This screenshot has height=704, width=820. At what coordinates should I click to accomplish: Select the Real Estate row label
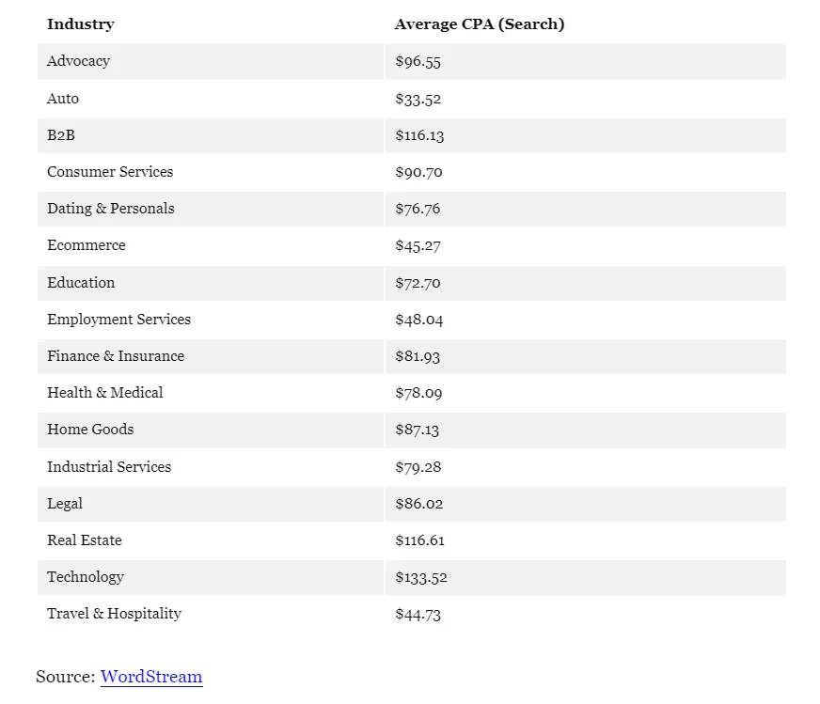coord(85,540)
